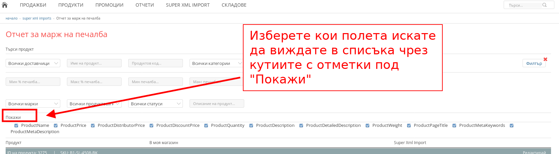Click the search magnifier icon

click(x=544, y=5)
